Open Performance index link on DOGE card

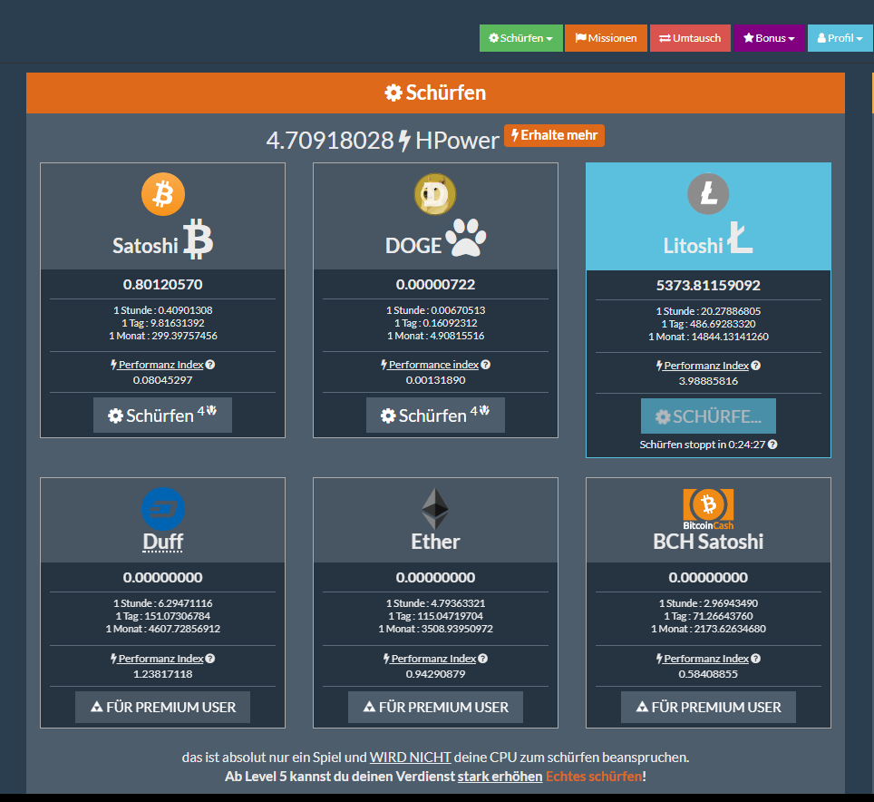(433, 365)
